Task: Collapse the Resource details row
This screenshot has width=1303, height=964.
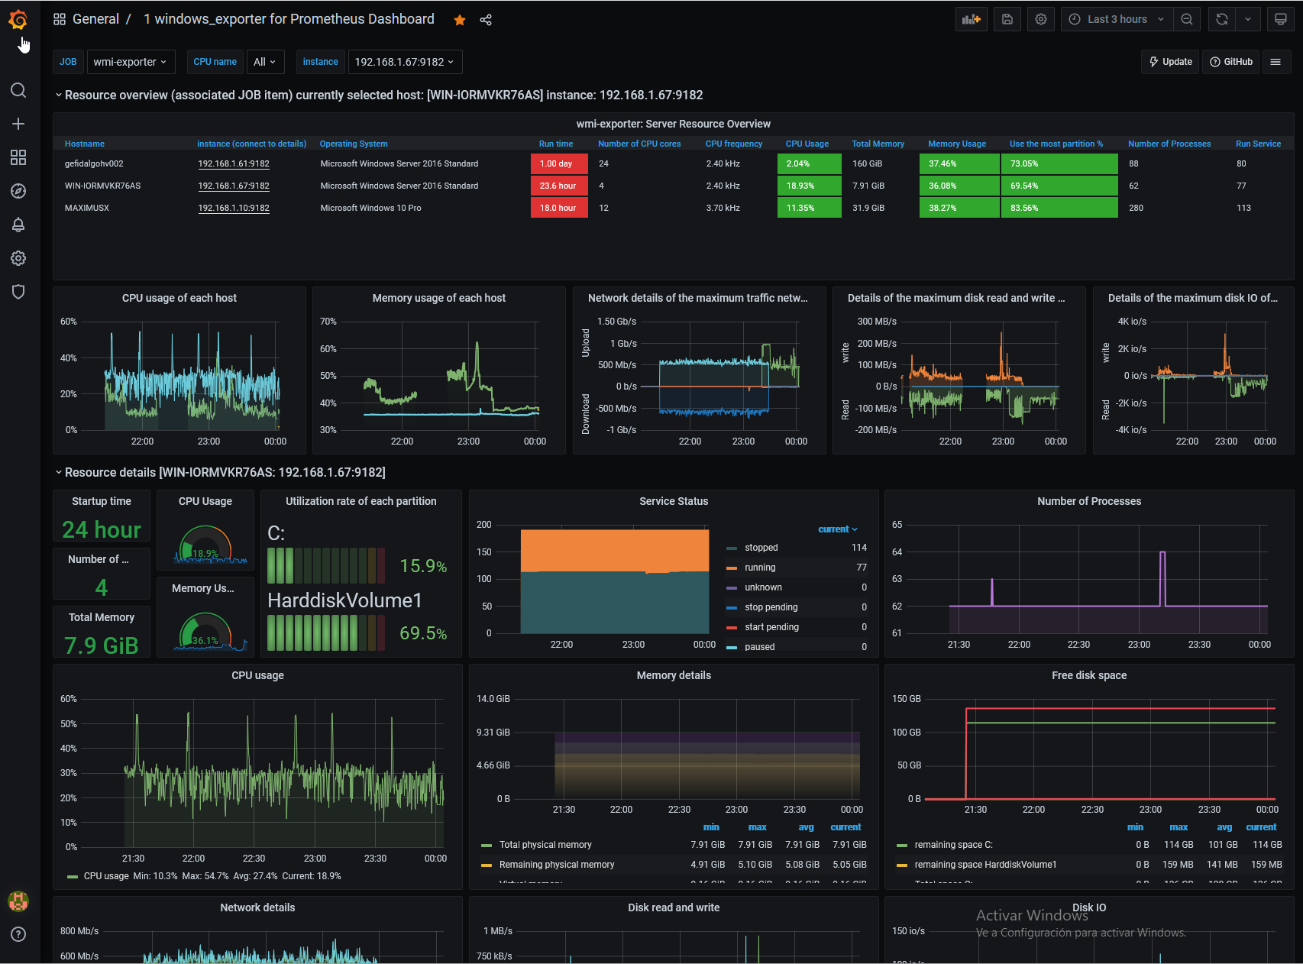Action: pyautogui.click(x=59, y=472)
